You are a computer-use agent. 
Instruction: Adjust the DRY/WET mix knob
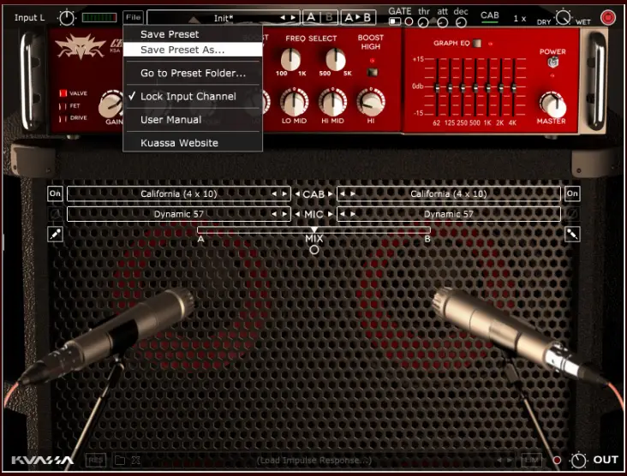[564, 17]
